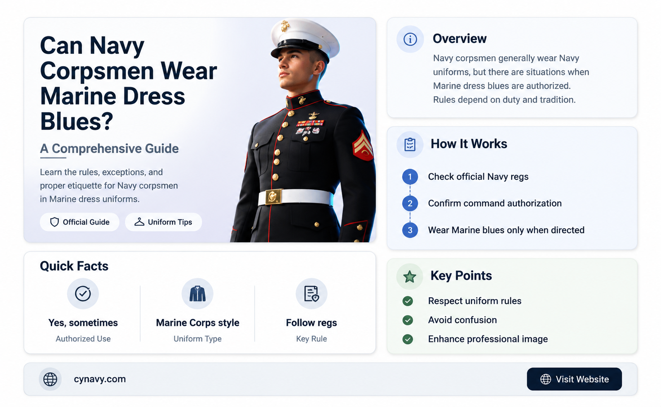
Task: Click step 2 number circle
Action: (410, 203)
